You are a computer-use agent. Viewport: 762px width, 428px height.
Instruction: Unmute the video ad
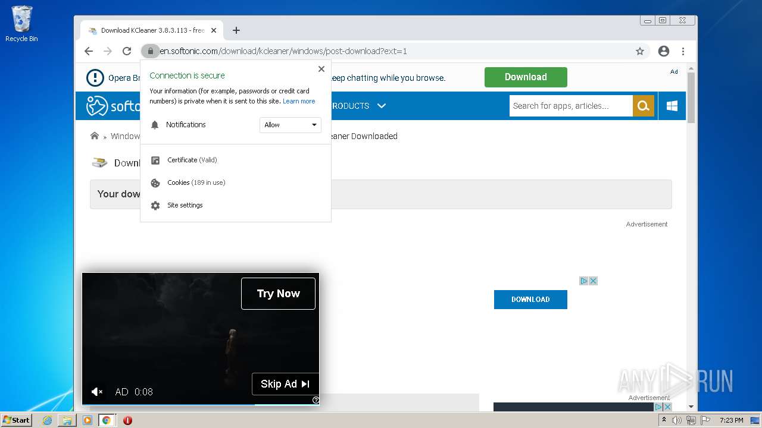pos(96,392)
